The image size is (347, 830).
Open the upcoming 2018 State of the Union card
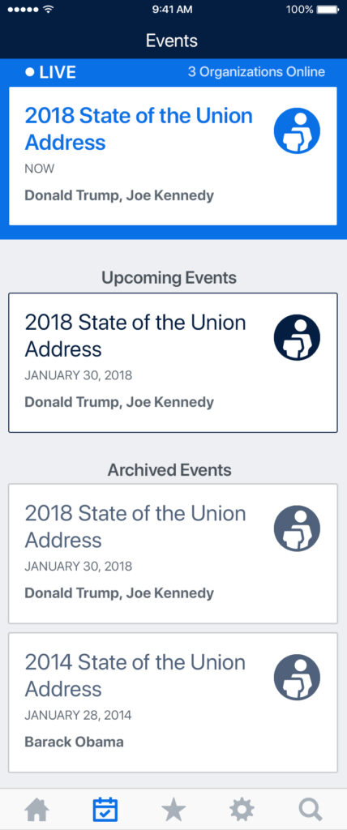coord(173,362)
